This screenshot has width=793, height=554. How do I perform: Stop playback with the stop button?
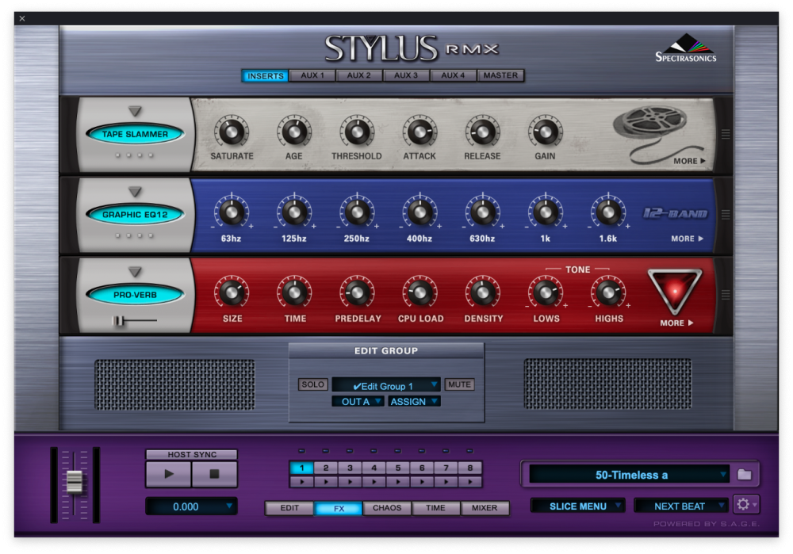click(x=214, y=474)
